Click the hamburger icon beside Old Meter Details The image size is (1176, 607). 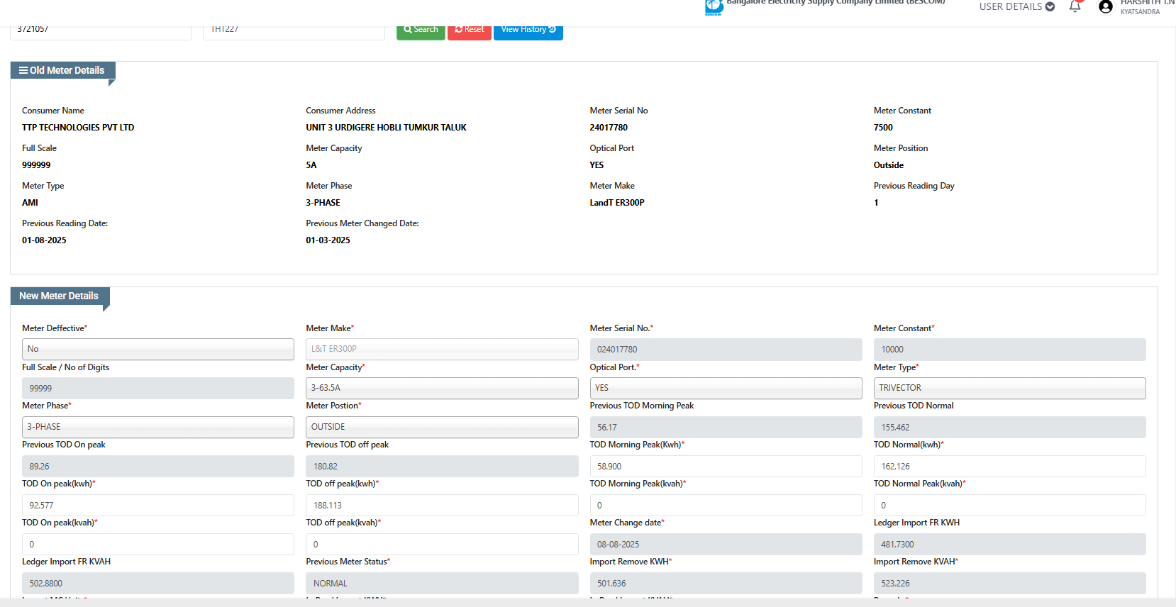click(x=23, y=70)
